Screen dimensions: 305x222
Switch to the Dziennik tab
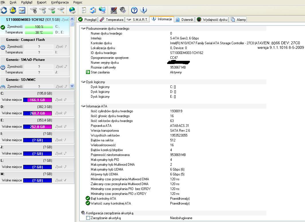tap(185, 19)
